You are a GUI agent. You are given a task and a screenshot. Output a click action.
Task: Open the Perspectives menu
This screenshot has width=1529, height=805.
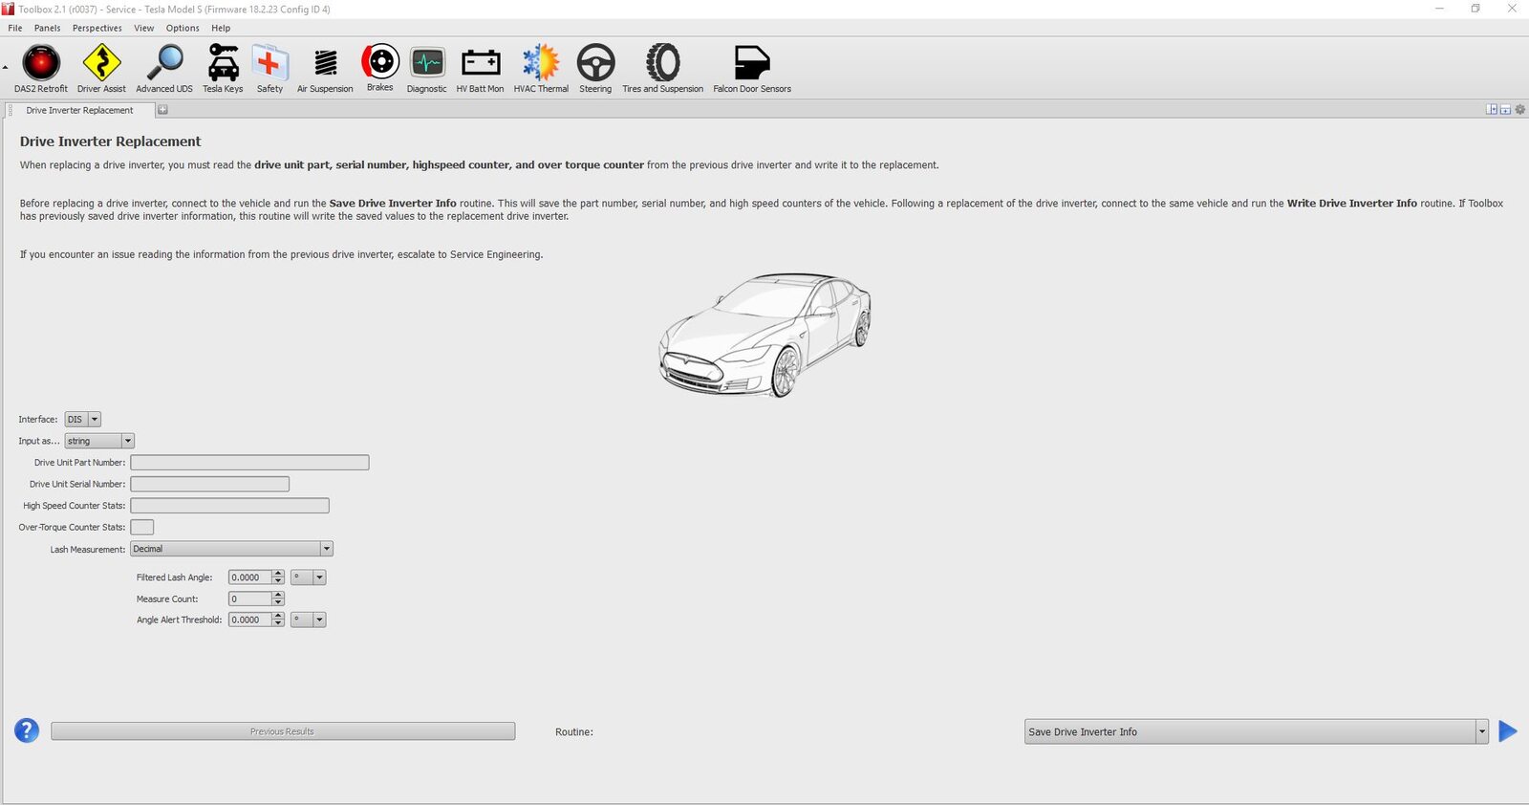point(97,28)
